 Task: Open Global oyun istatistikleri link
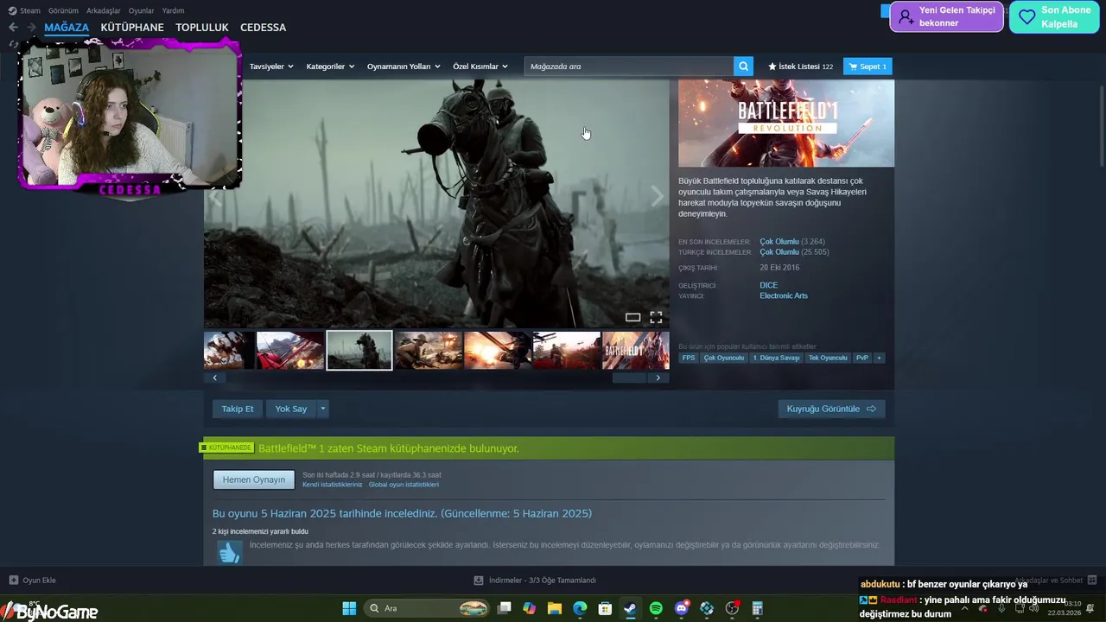click(x=404, y=485)
